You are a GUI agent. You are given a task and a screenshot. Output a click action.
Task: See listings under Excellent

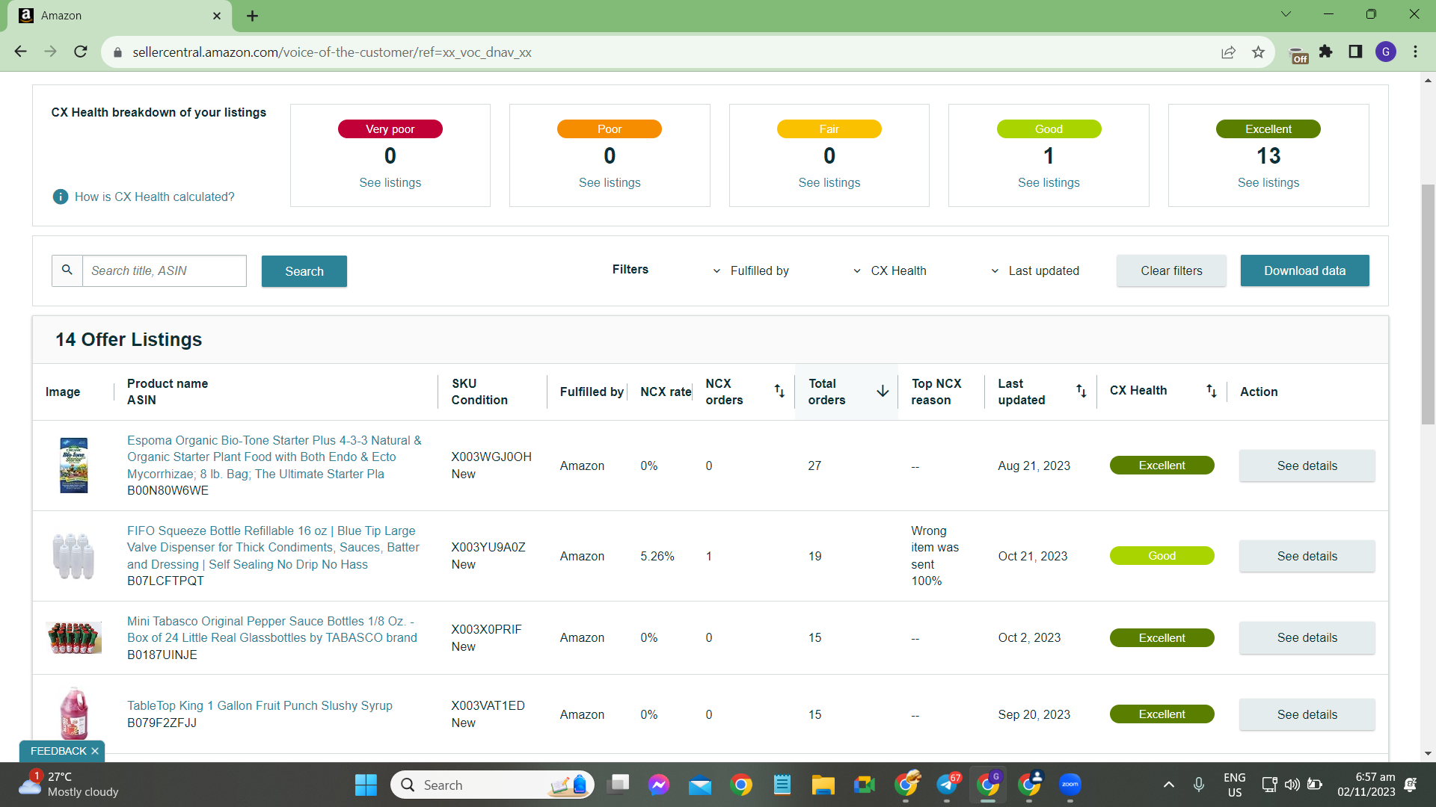[x=1268, y=182]
